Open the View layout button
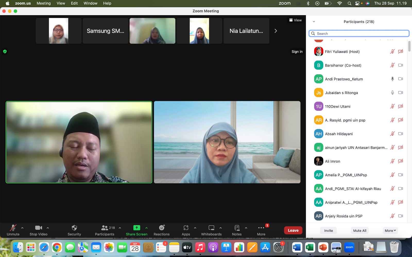 [295, 20]
